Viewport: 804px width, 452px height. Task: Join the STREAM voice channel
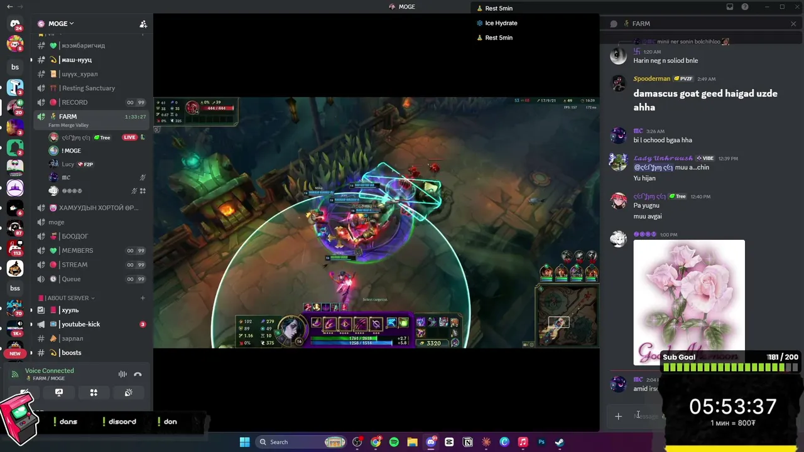(x=92, y=264)
